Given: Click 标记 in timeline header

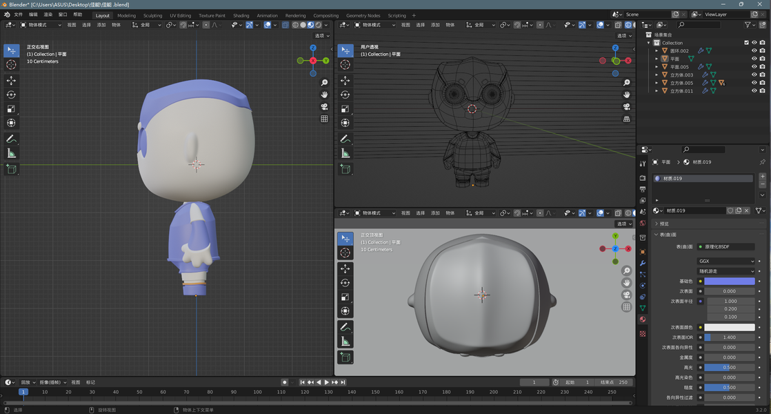Looking at the screenshot, I should pyautogui.click(x=90, y=382).
